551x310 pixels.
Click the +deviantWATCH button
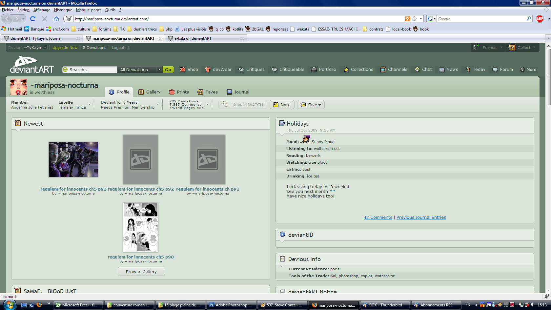click(x=243, y=105)
